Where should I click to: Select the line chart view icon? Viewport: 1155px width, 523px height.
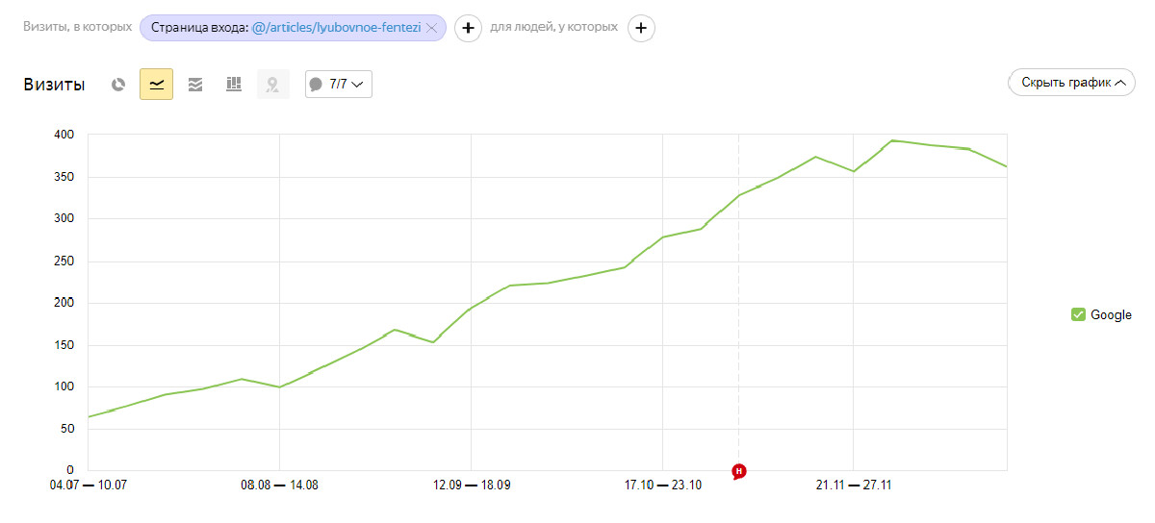click(x=156, y=85)
